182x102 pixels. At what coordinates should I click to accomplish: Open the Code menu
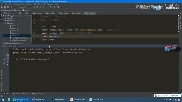[23, 4]
